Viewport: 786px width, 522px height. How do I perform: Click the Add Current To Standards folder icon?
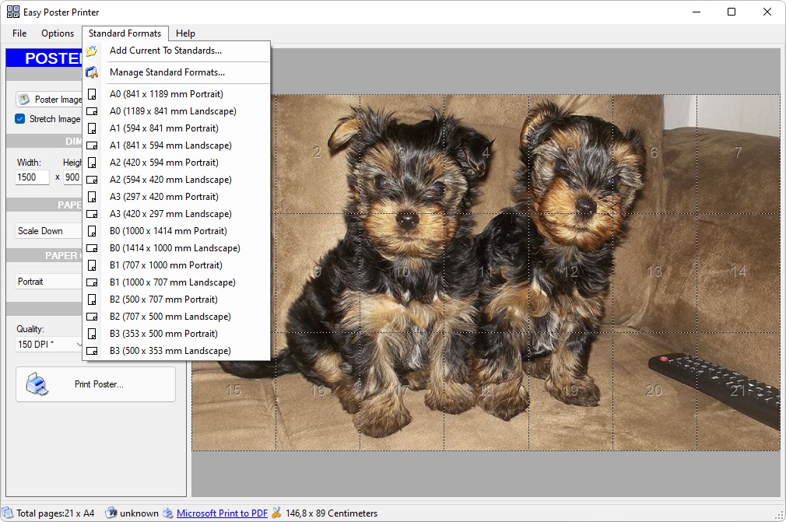[91, 51]
